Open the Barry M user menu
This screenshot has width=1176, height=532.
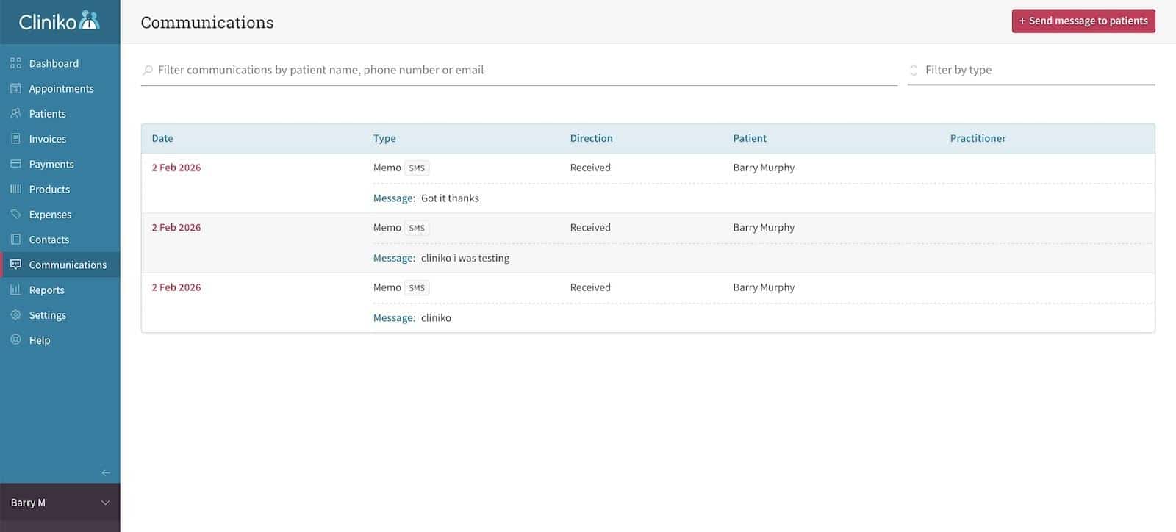(60, 503)
